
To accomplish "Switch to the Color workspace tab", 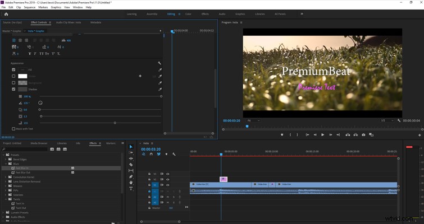I will click(x=188, y=14).
